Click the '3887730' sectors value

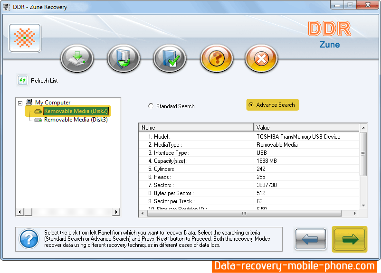(267, 185)
